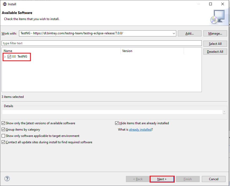The width and height of the screenshot is (230, 186).
Task: Maximize the Install window
Action: [x=211, y=4]
